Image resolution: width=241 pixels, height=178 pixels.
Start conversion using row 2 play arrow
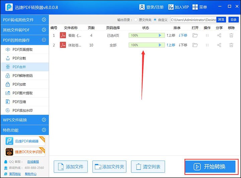click(160, 45)
